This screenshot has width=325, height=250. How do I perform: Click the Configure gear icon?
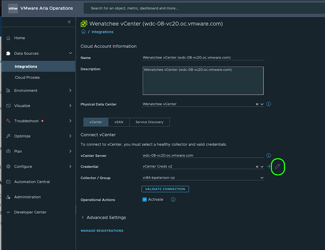[x=8, y=166]
